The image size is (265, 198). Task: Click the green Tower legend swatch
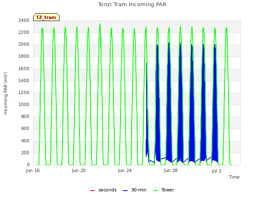(x=155, y=191)
